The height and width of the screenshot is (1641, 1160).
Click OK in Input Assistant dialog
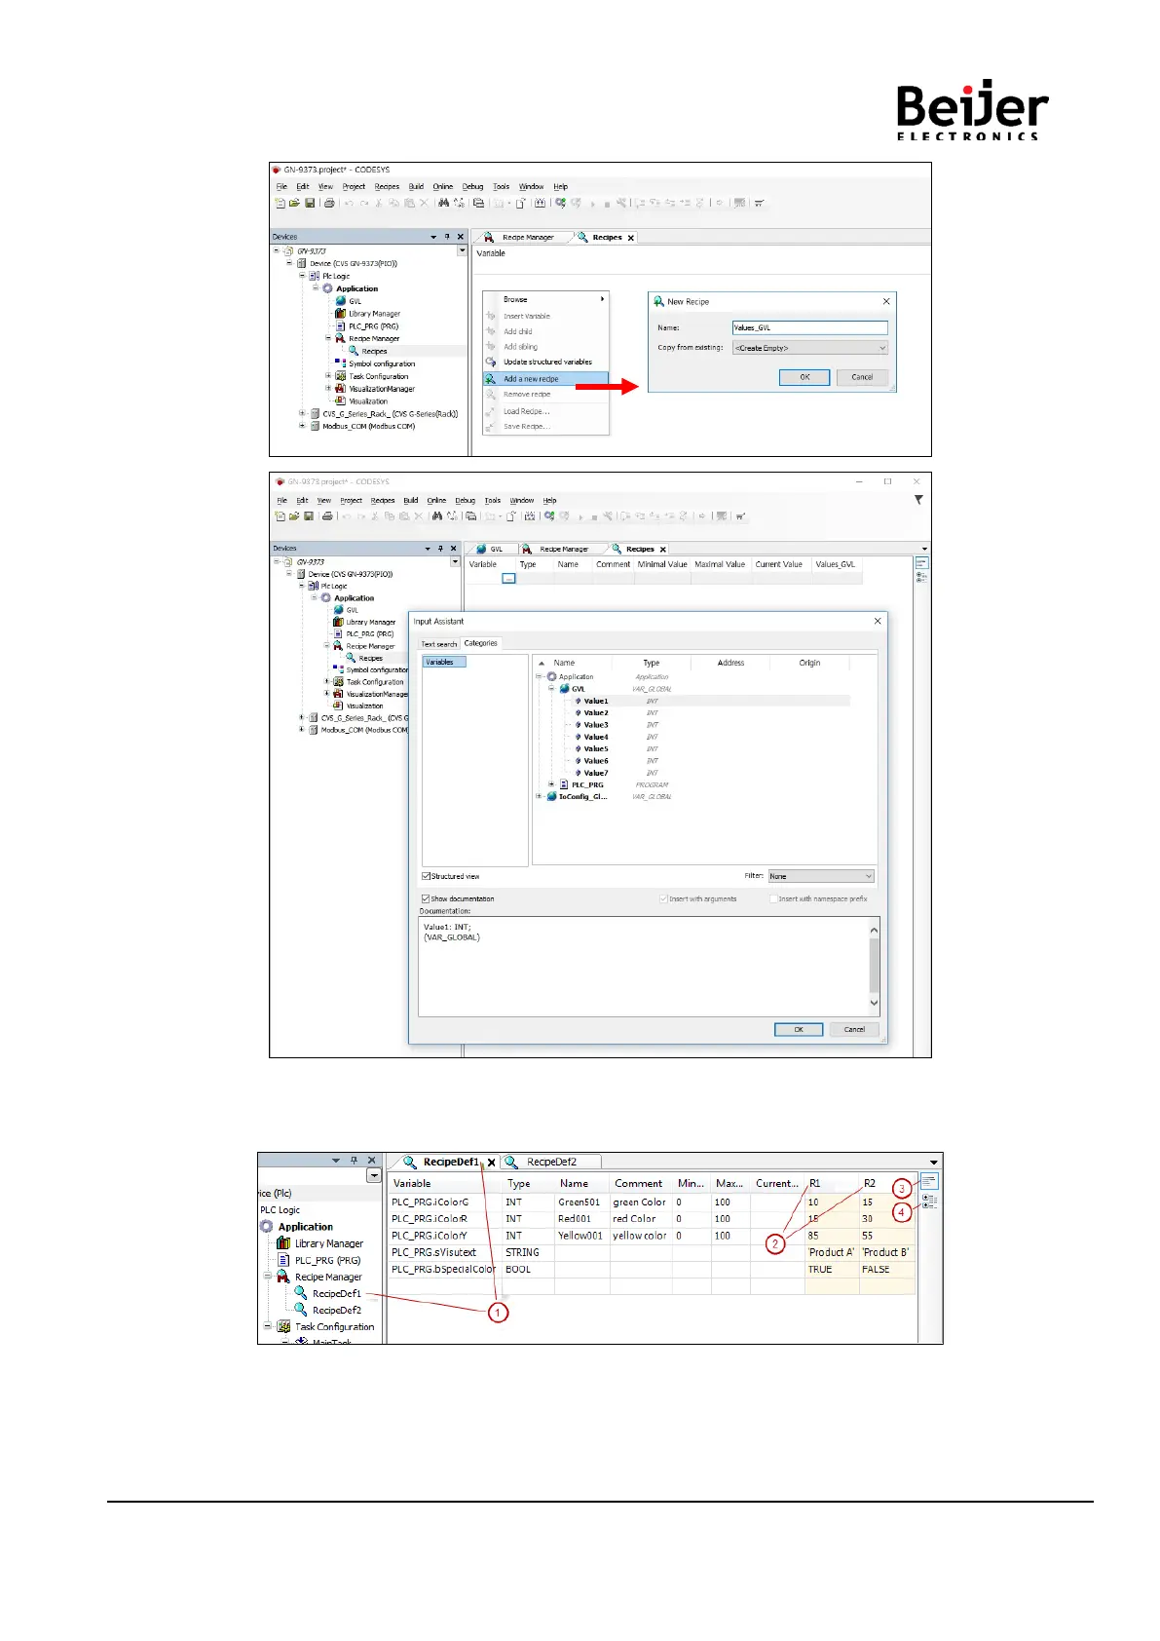pyautogui.click(x=799, y=1029)
